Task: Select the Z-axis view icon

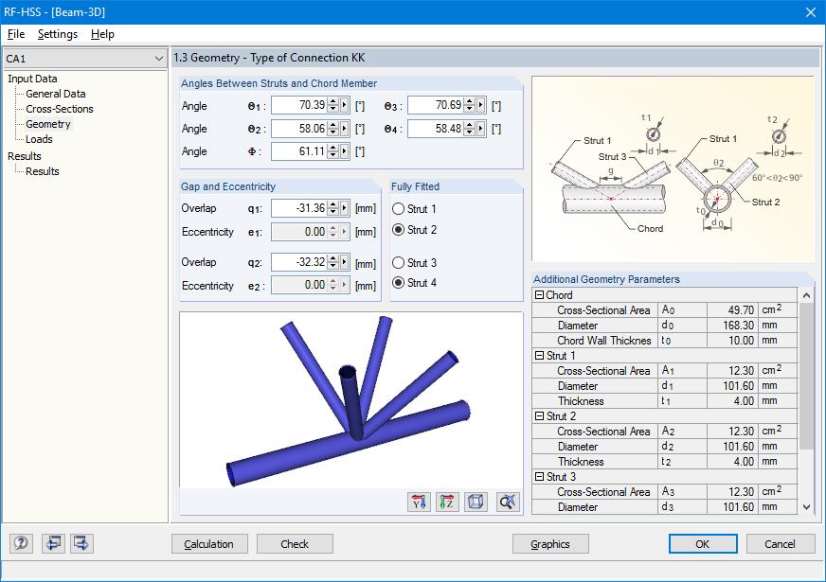Action: coord(447,502)
